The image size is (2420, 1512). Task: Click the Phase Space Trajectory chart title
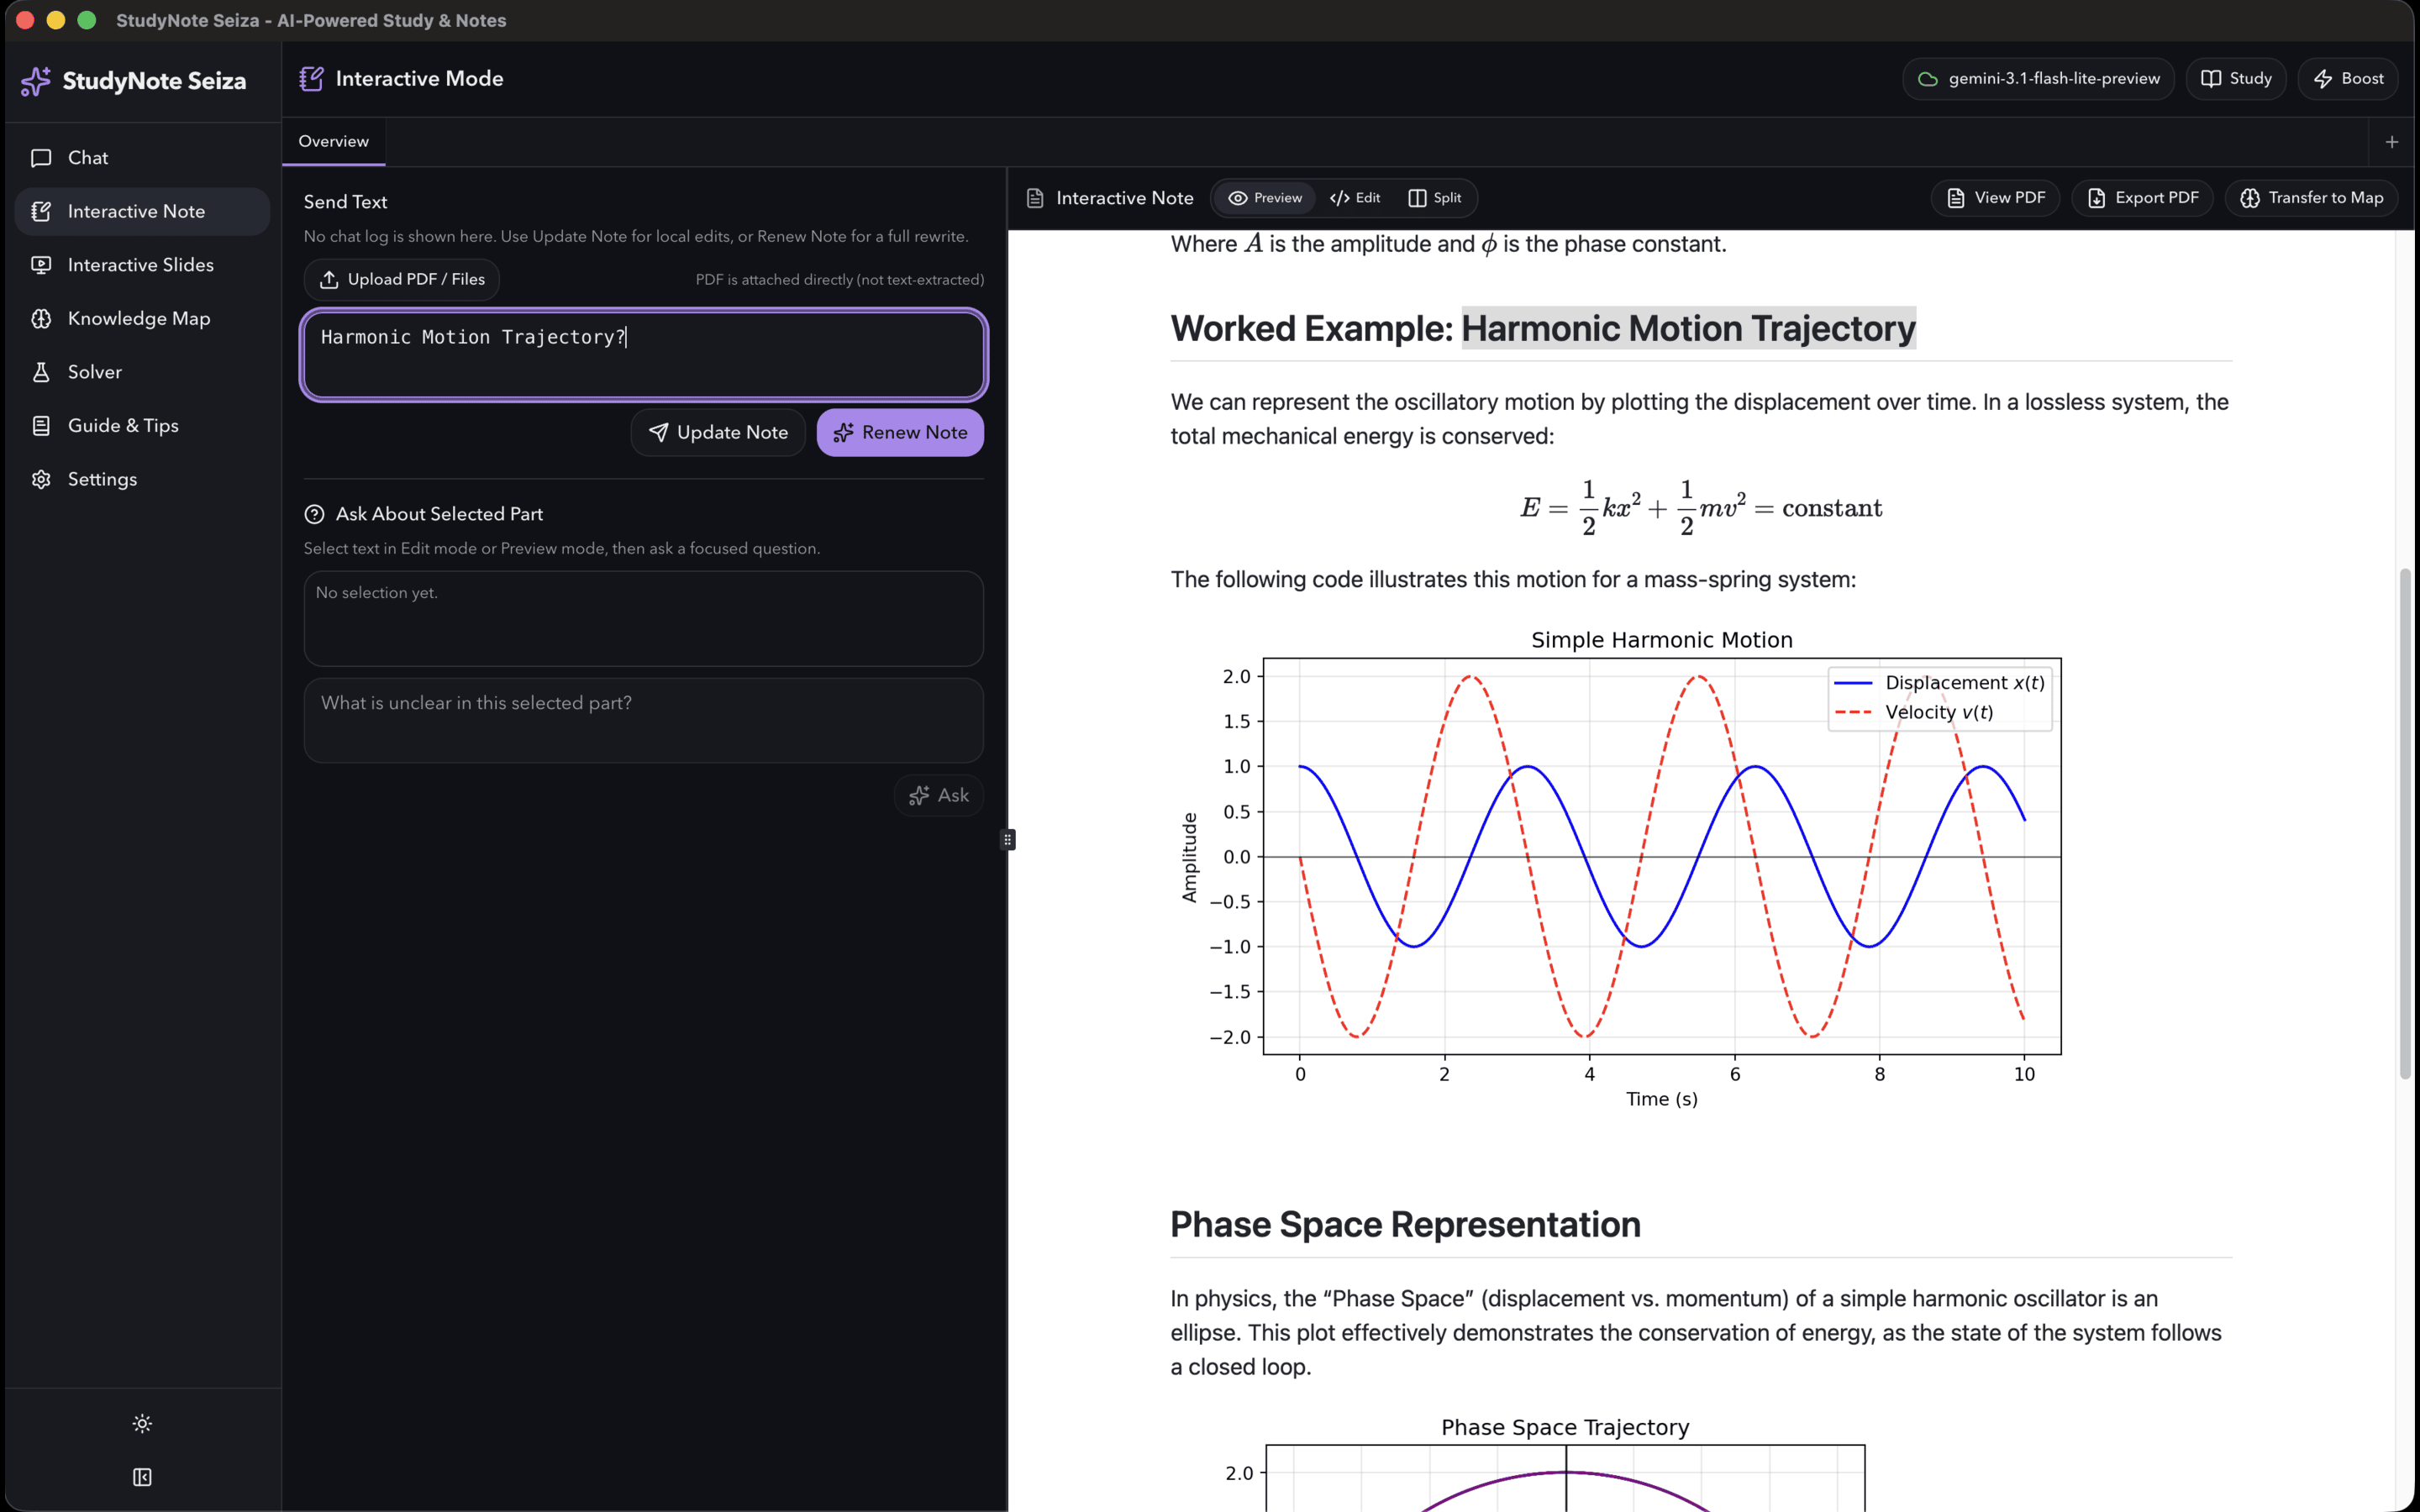tap(1565, 1427)
